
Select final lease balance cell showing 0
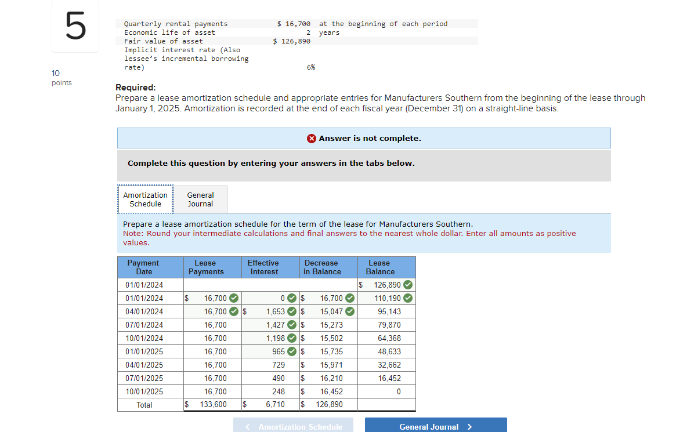pyautogui.click(x=386, y=392)
